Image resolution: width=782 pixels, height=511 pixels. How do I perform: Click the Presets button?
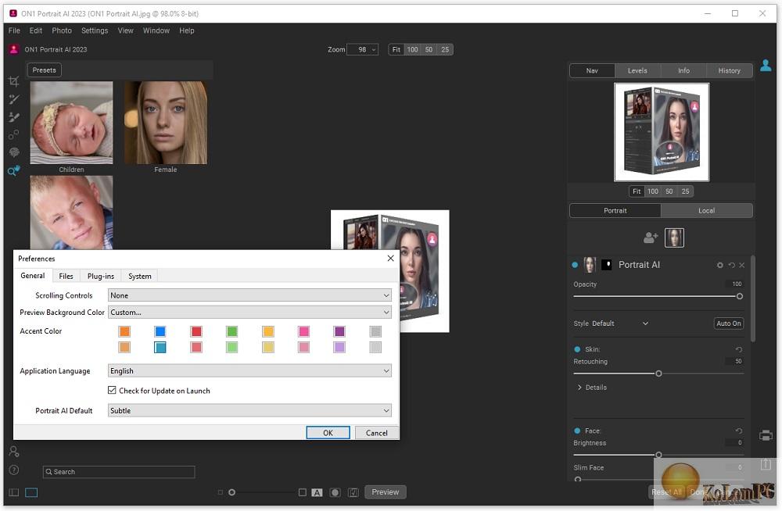coord(45,70)
